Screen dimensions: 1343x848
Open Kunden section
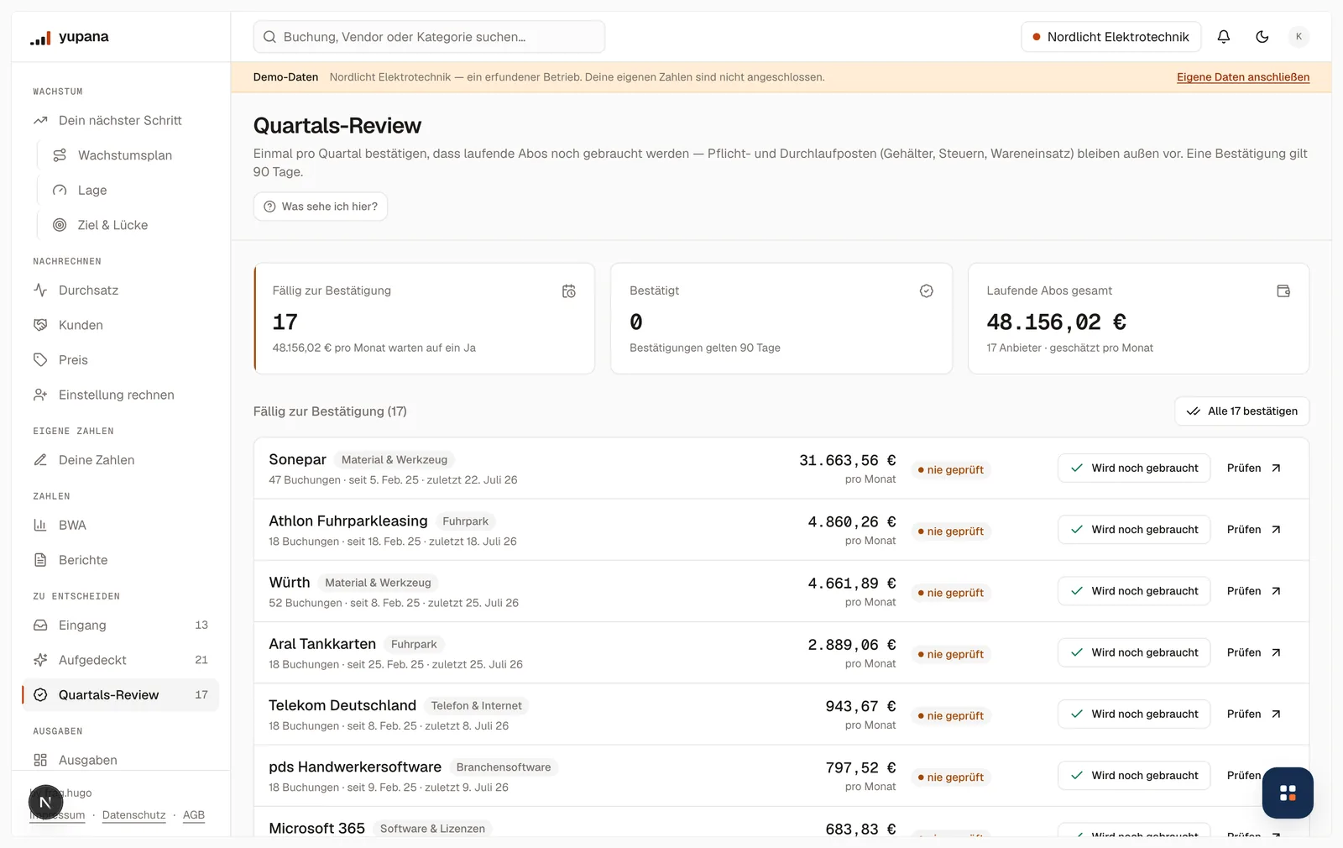pyautogui.click(x=120, y=325)
